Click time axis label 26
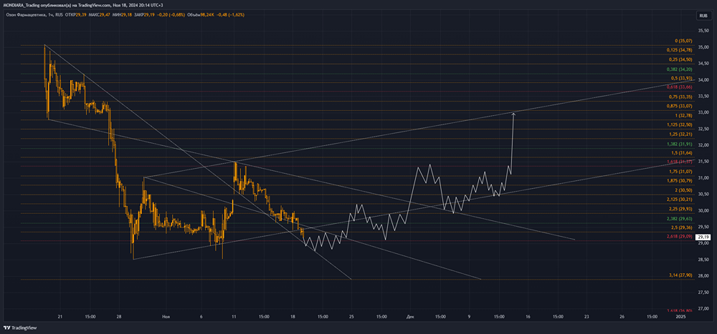This screenshot has width=717, height=334. click(x=622, y=315)
